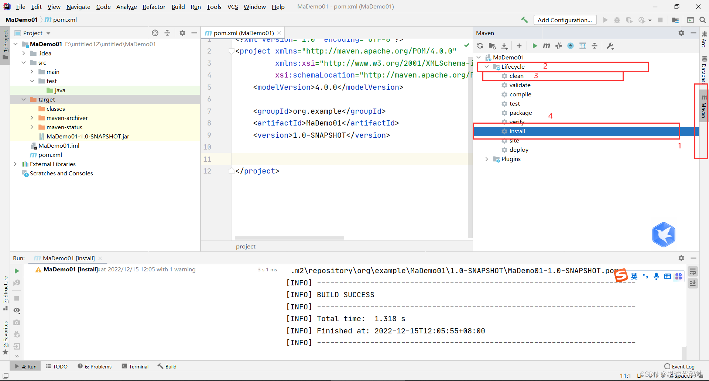Run Maven build with green play icon
The height and width of the screenshot is (381, 709).
(534, 46)
